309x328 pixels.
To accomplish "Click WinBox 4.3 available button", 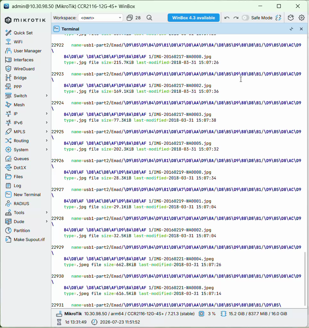I will tap(194, 18).
